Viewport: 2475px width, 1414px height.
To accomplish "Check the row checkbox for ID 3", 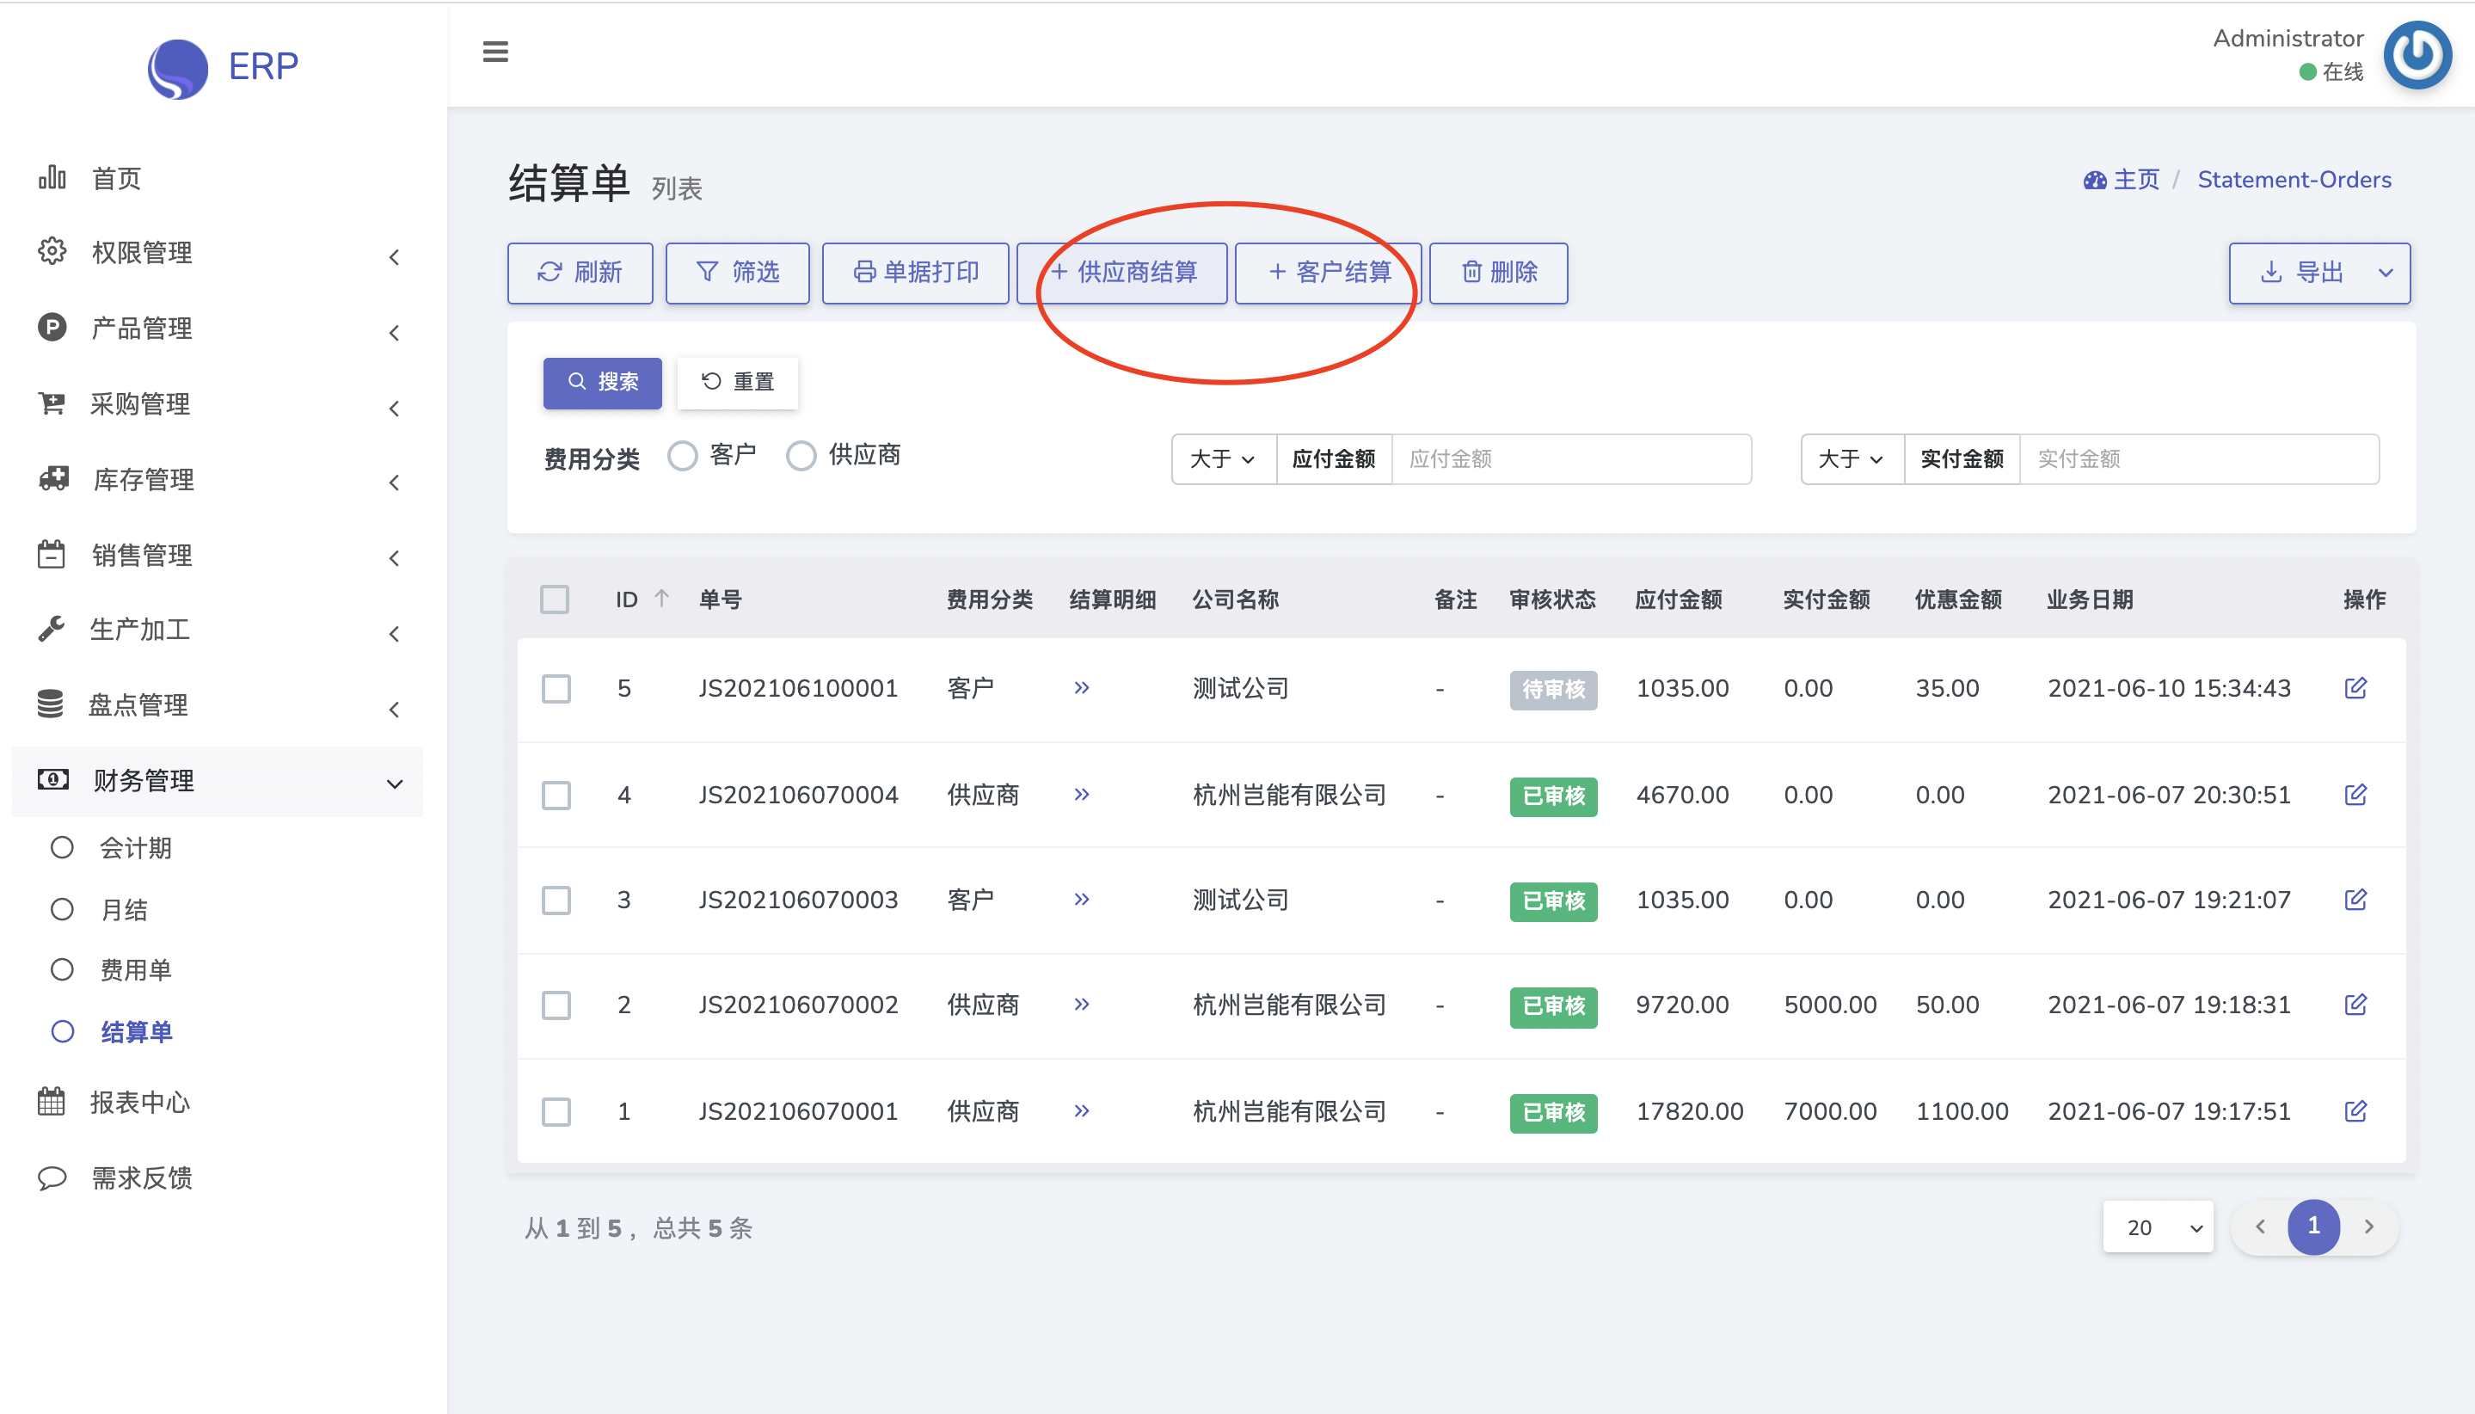I will [556, 901].
